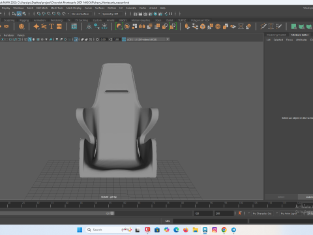Click the animation end field
This screenshot has width=313, height=235.
point(224,213)
